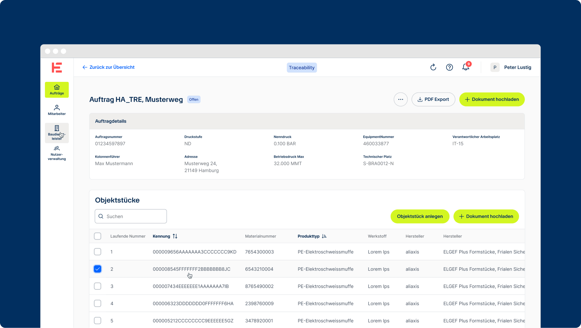581x328 pixels.
Task: Open notifications bell with badge 9
Action: tap(465, 67)
